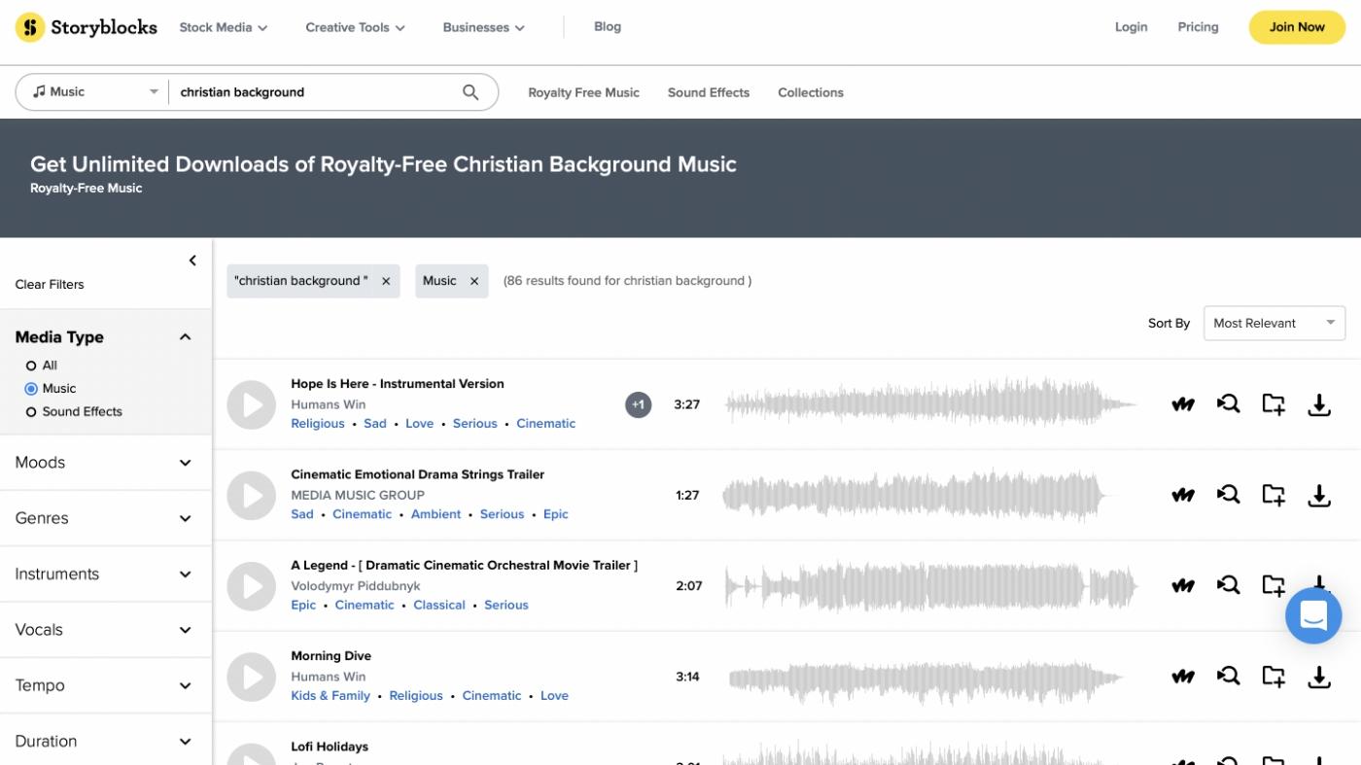
Task: Click the Join Now button
Action: pyautogui.click(x=1297, y=27)
